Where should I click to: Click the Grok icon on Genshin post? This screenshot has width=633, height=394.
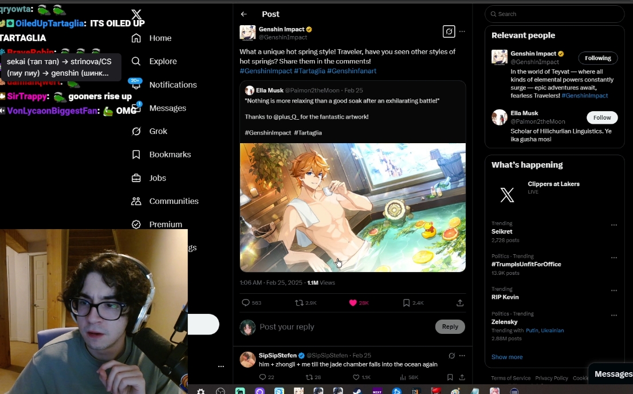(x=449, y=31)
